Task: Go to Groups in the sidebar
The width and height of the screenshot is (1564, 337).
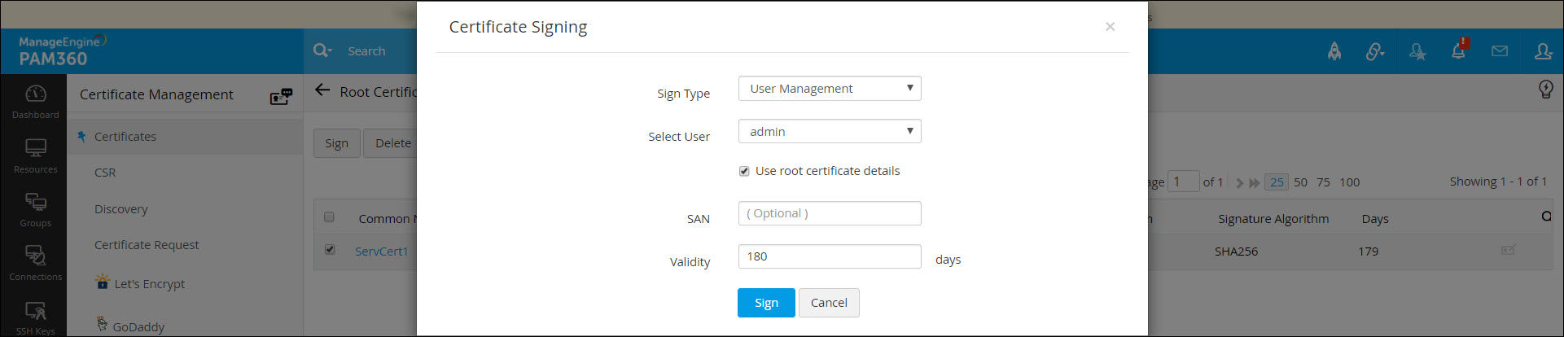Action: pos(36,209)
